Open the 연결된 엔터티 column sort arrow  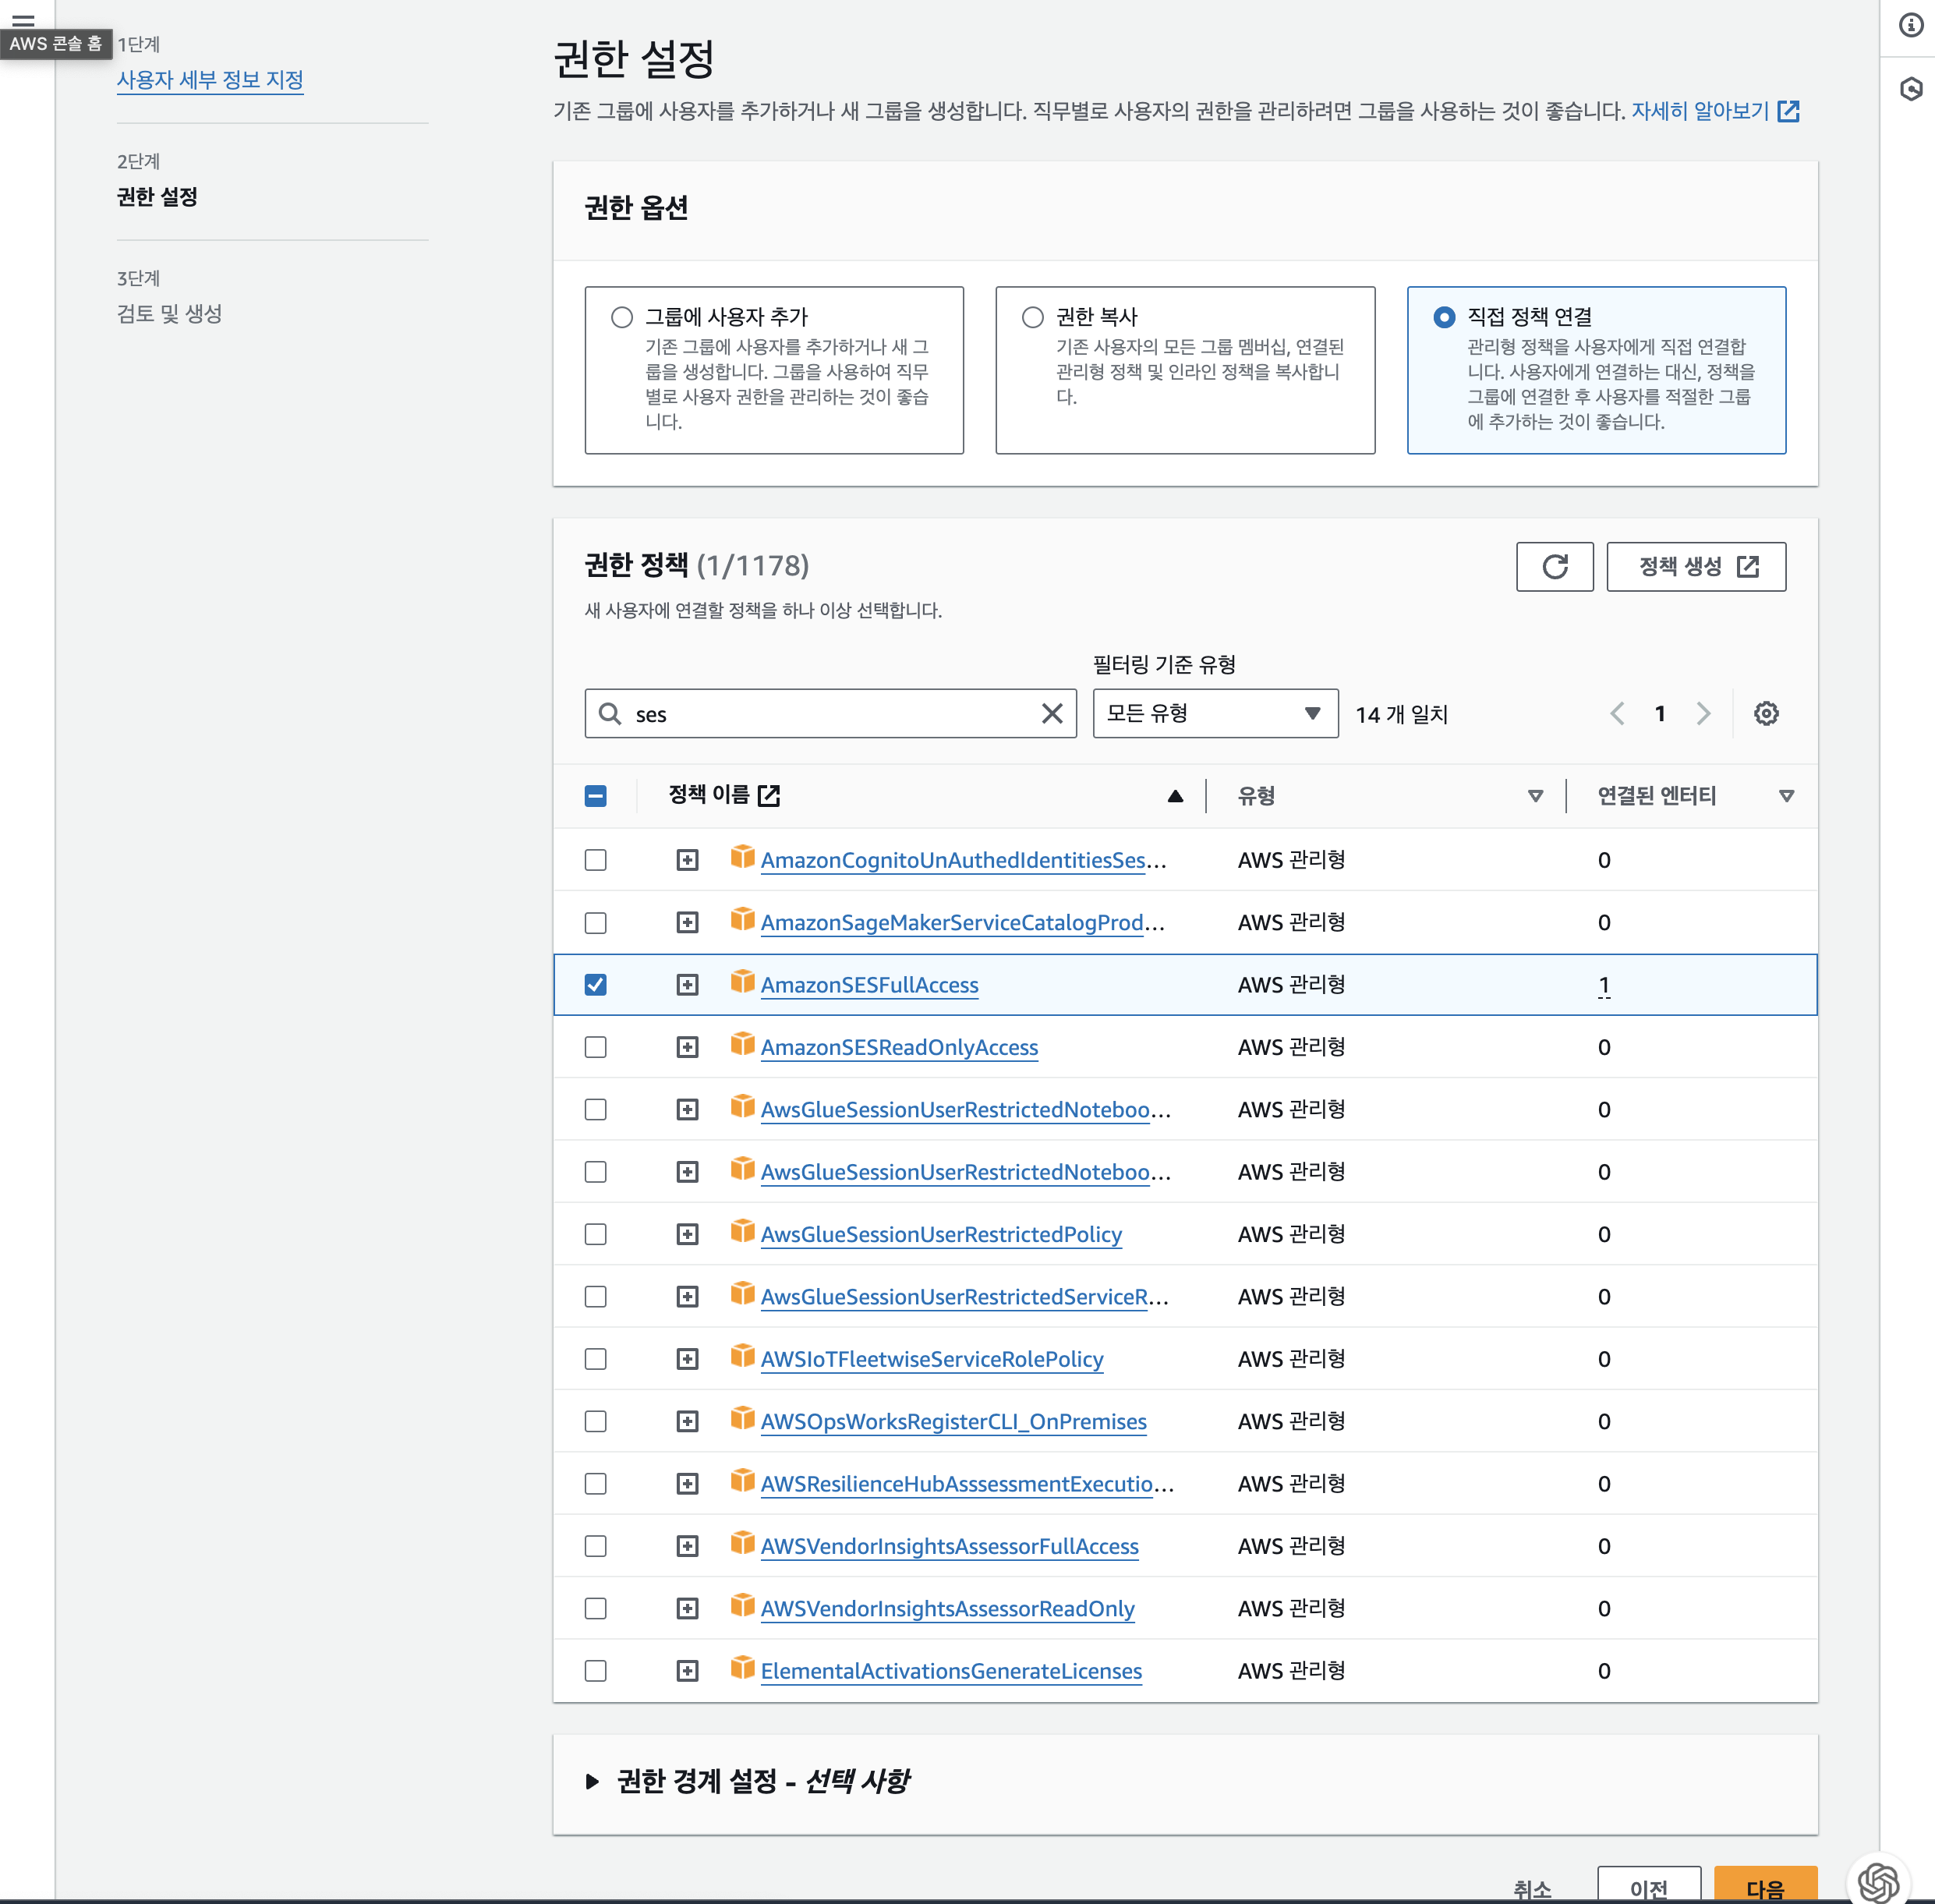coord(1786,796)
